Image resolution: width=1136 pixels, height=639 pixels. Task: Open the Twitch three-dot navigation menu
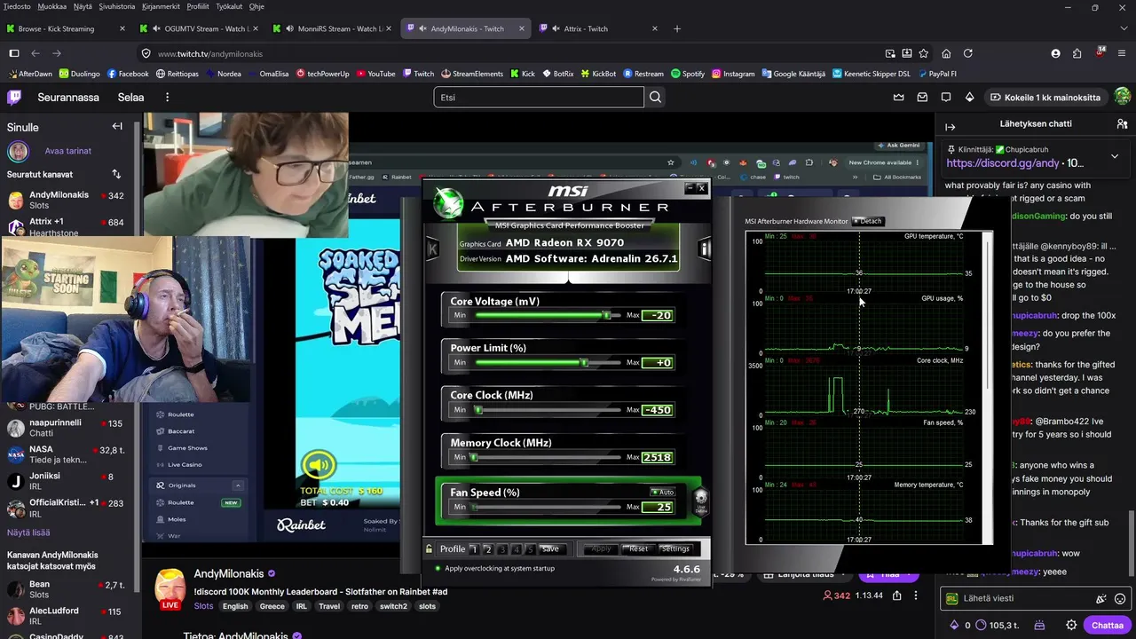[167, 97]
